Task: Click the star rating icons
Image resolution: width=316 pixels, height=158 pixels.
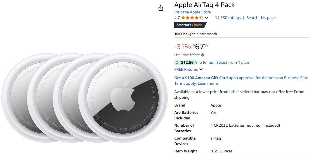Action: click(x=192, y=18)
